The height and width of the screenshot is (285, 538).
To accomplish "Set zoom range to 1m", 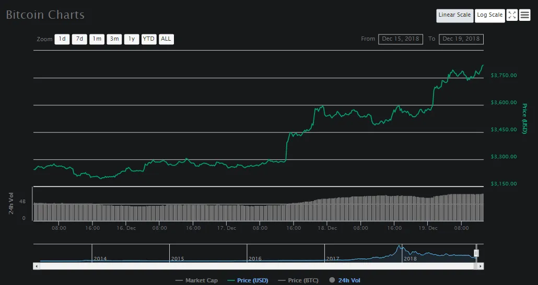I will click(97, 39).
